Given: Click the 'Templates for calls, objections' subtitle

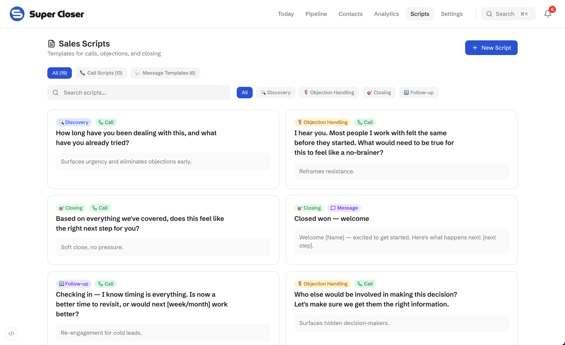Looking at the screenshot, I should tap(104, 53).
